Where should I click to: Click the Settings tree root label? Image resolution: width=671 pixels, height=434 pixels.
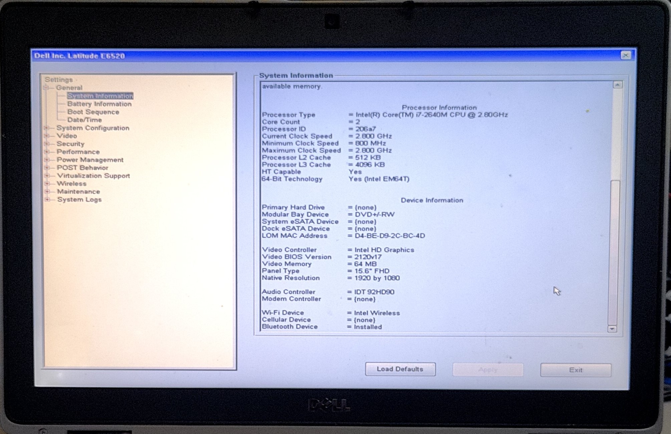59,80
